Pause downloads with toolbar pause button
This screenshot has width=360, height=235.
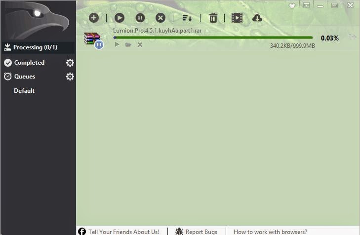(140, 18)
